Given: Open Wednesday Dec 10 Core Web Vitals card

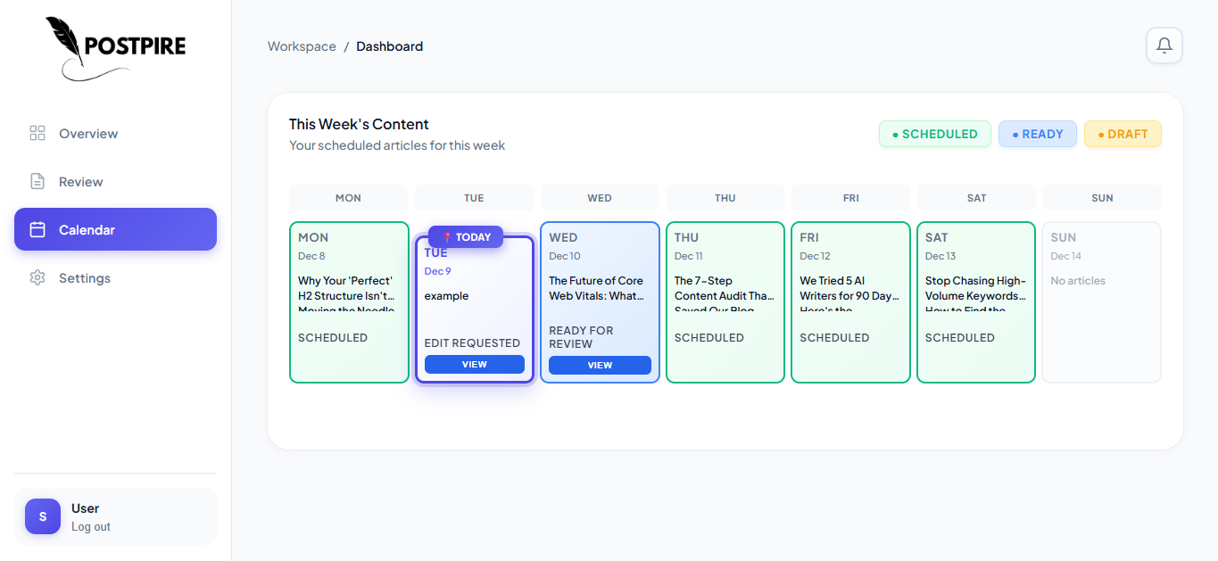Looking at the screenshot, I should coord(600,302).
